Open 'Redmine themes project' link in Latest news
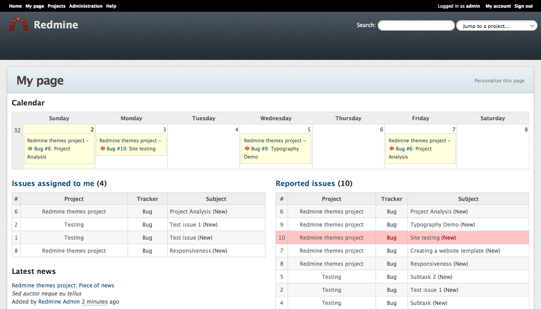Image resolution: width=541 pixels, height=309 pixels. pyautogui.click(x=44, y=285)
